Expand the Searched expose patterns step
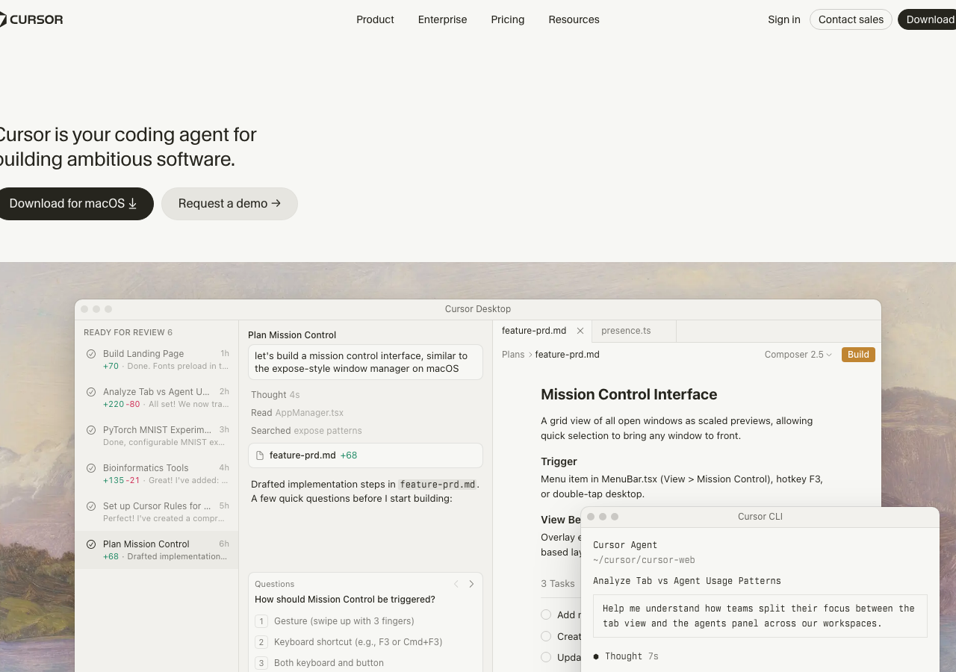The image size is (956, 672). [x=306, y=431]
